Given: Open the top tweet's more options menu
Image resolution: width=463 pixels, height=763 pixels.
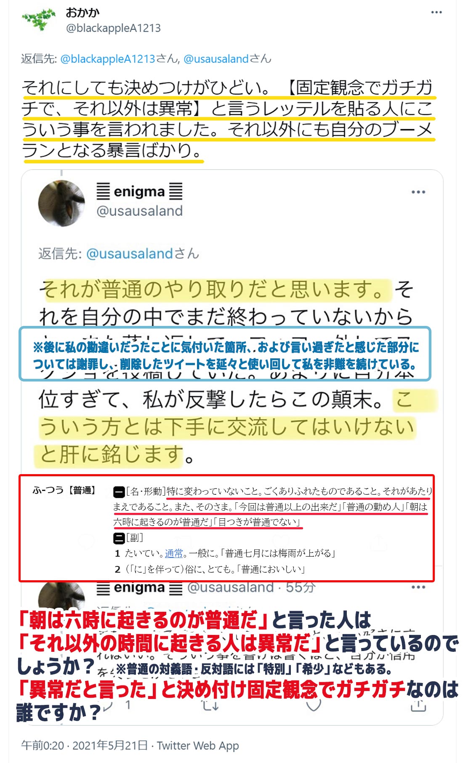Looking at the screenshot, I should (x=436, y=12).
